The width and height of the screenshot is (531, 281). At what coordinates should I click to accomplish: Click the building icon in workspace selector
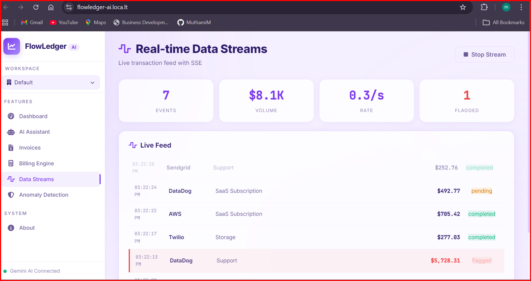(x=9, y=82)
